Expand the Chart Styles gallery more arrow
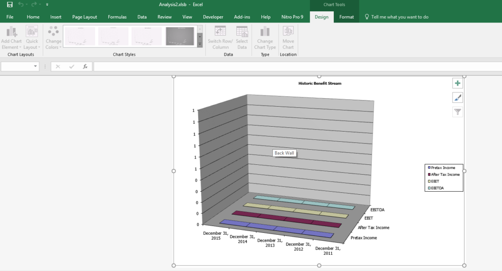The height and width of the screenshot is (271, 502). [x=200, y=45]
